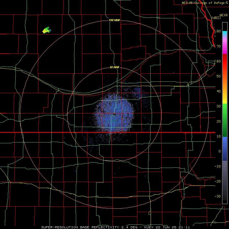Click the 70 value on dBZ scale
Image resolution: width=229 pixels, height=229 pixels.
219,46
